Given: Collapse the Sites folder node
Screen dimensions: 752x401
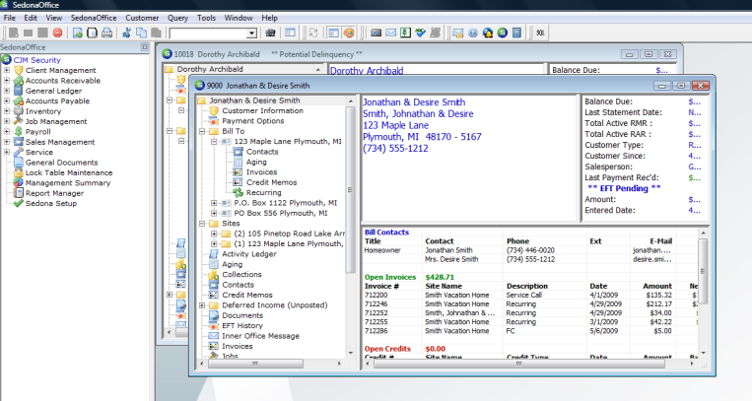Looking at the screenshot, I should coord(202,224).
